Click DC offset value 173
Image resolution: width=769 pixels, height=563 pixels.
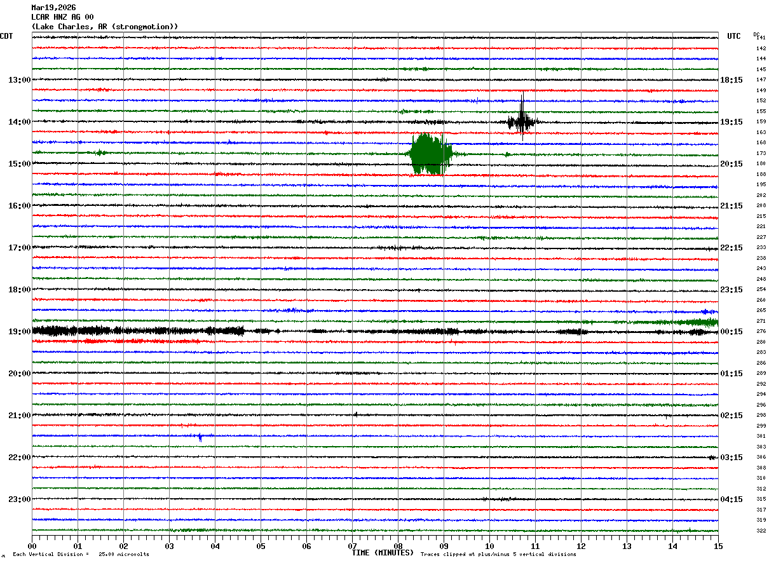coord(761,153)
